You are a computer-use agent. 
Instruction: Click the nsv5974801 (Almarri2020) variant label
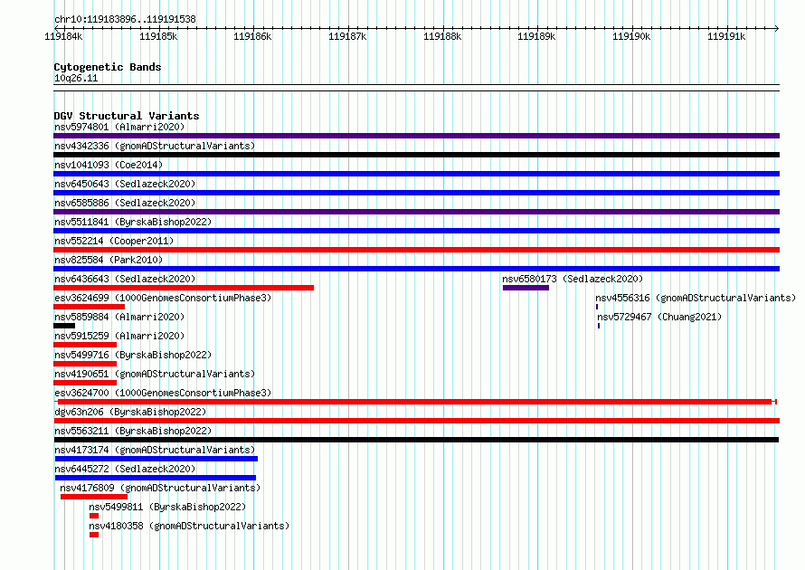click(x=119, y=127)
